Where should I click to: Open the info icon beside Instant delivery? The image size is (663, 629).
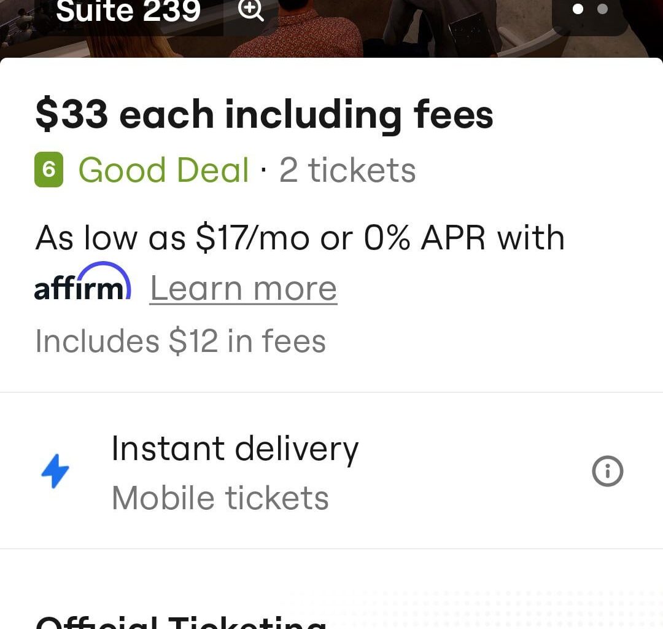607,471
